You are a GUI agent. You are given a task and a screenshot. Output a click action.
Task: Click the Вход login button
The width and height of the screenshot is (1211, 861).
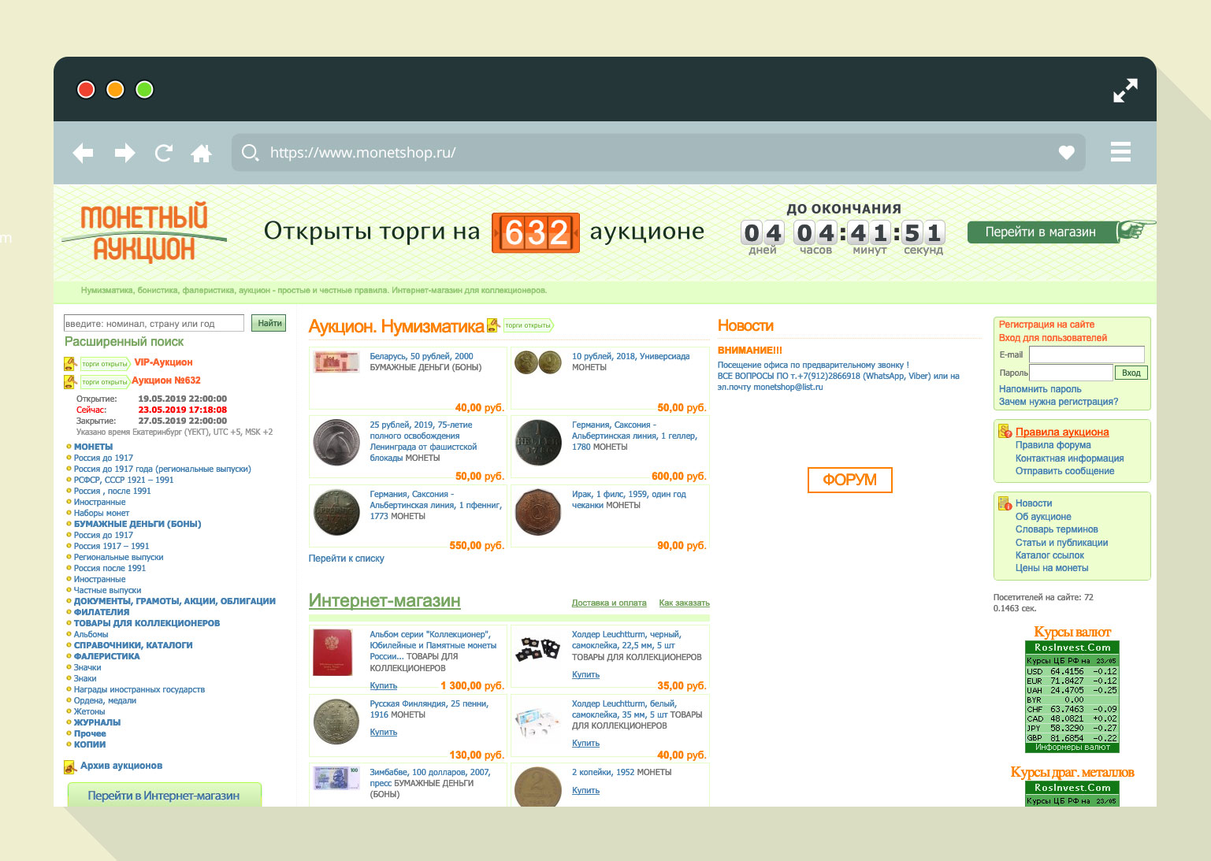click(x=1131, y=373)
